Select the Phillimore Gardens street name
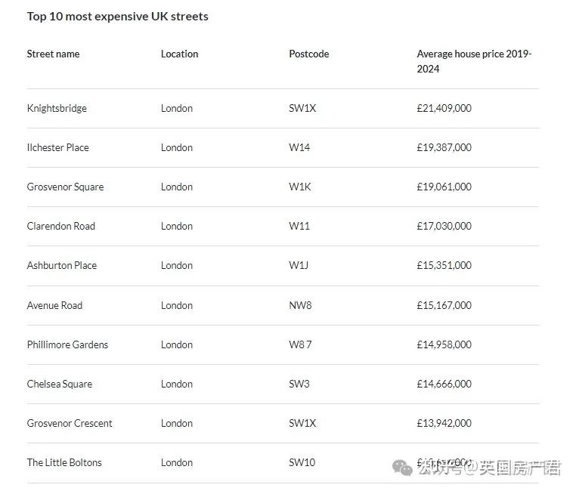576x491 pixels. coord(67,344)
